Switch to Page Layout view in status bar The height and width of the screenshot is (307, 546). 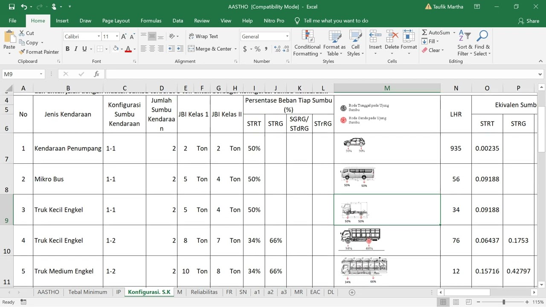click(456, 302)
